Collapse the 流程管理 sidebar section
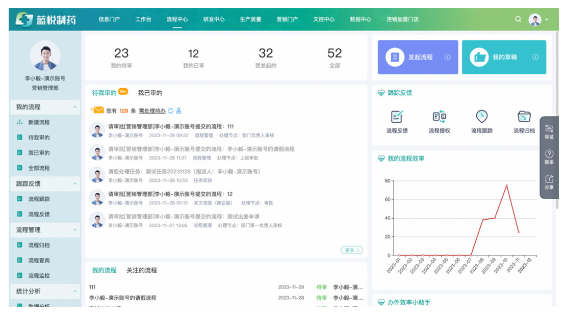566x316 pixels. [x=75, y=230]
